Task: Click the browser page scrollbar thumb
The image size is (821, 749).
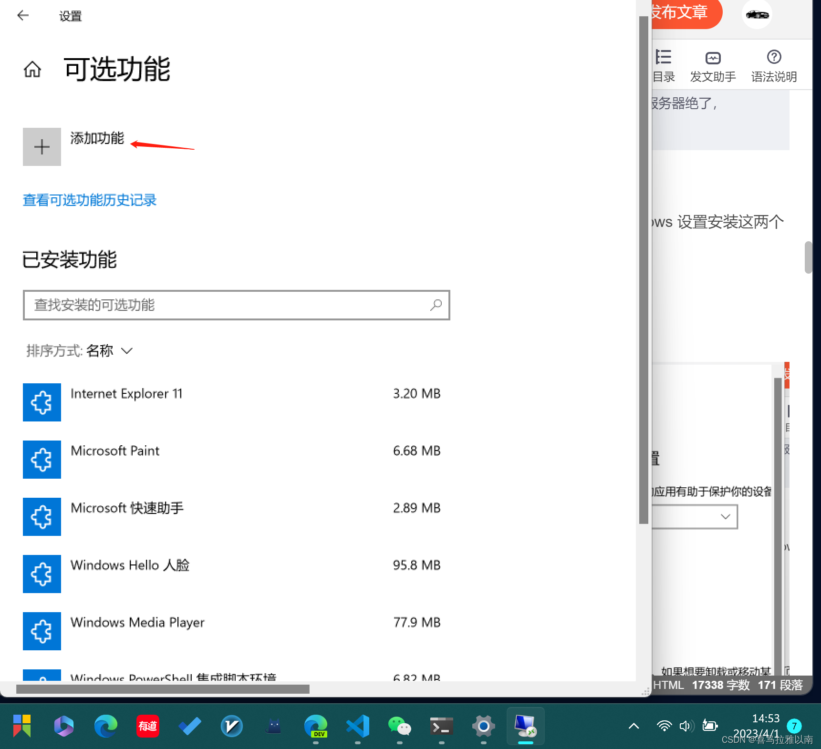Action: pos(808,257)
